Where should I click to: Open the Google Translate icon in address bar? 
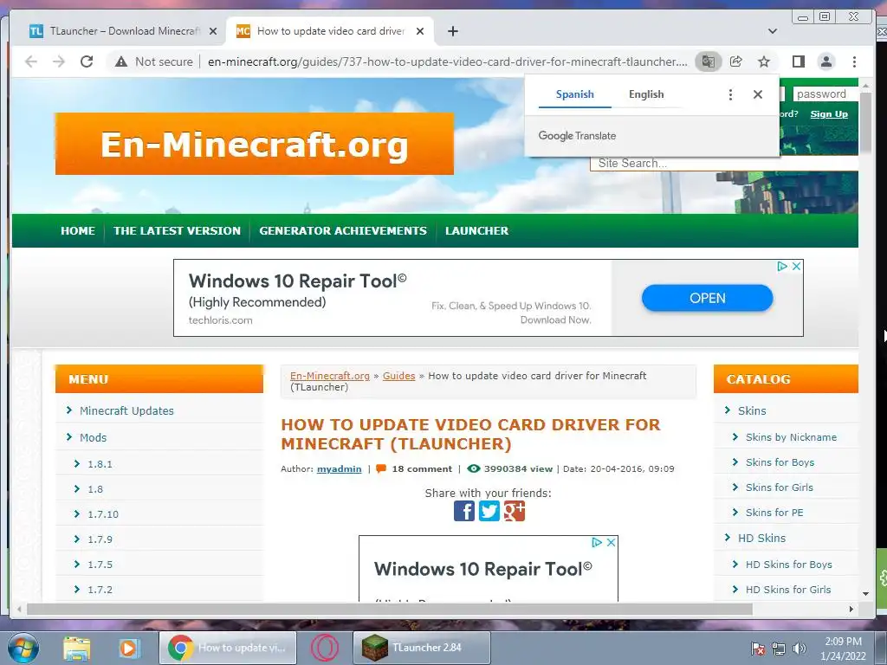[708, 61]
